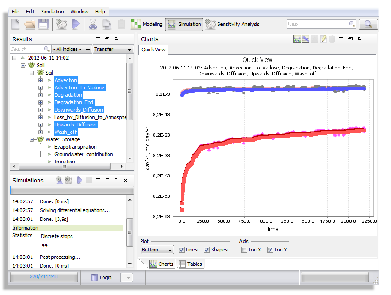
Task: Delete chart with the trash icon
Action: 332,39
